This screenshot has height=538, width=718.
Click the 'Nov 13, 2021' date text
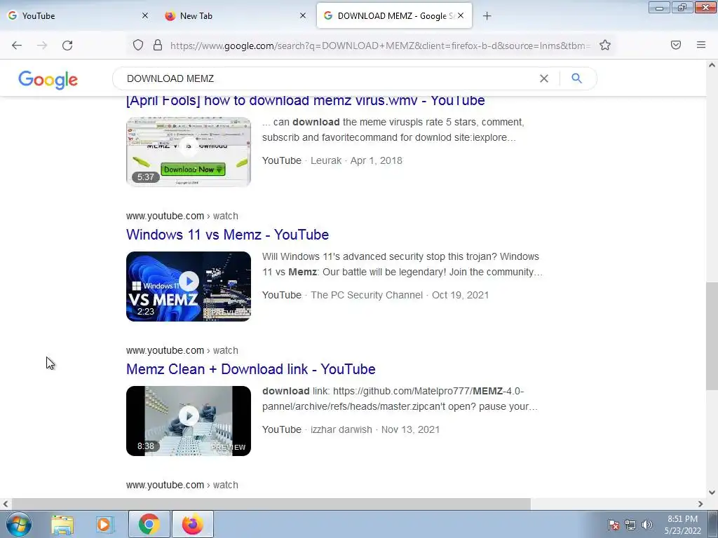click(x=410, y=429)
